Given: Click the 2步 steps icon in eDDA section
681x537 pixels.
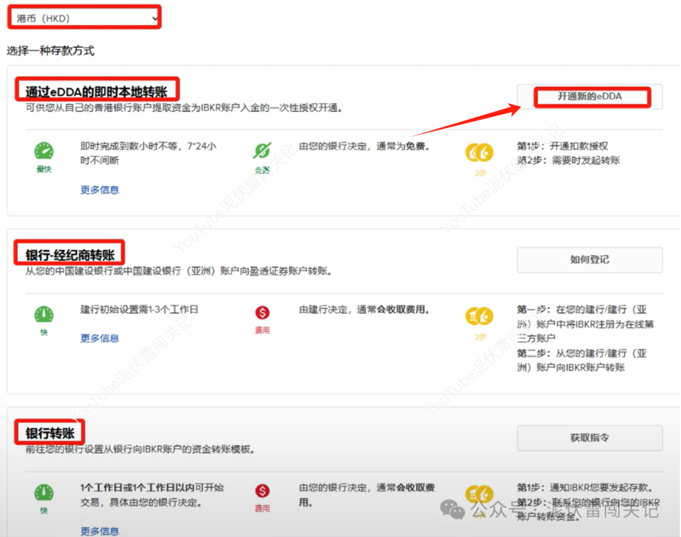Looking at the screenshot, I should [x=479, y=153].
